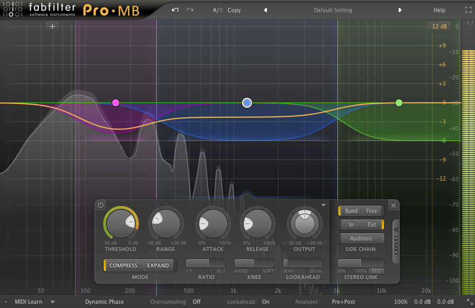Click the Undo arrow icon
475x308 pixels.
[x=175, y=10]
